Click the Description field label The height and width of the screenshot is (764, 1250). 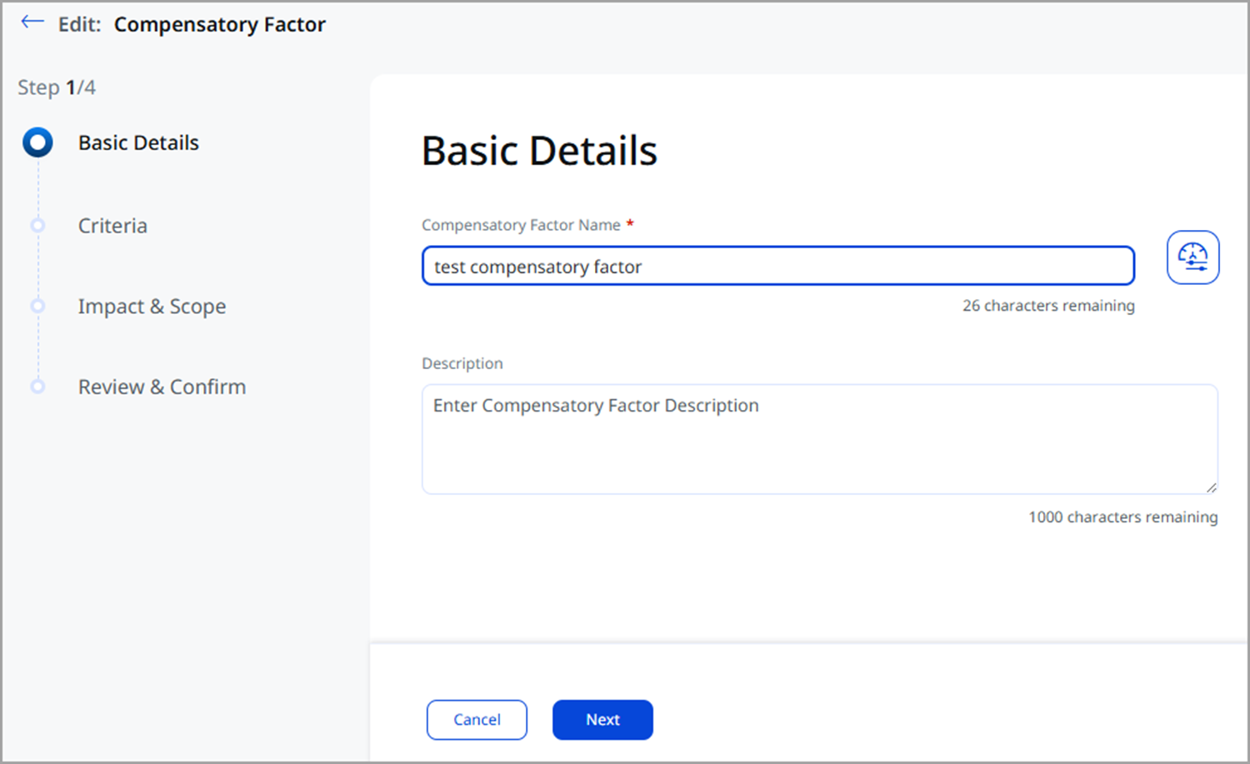(462, 363)
